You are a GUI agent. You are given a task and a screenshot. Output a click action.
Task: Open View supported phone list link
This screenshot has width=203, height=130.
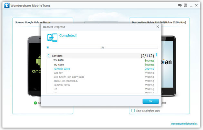point(184,124)
